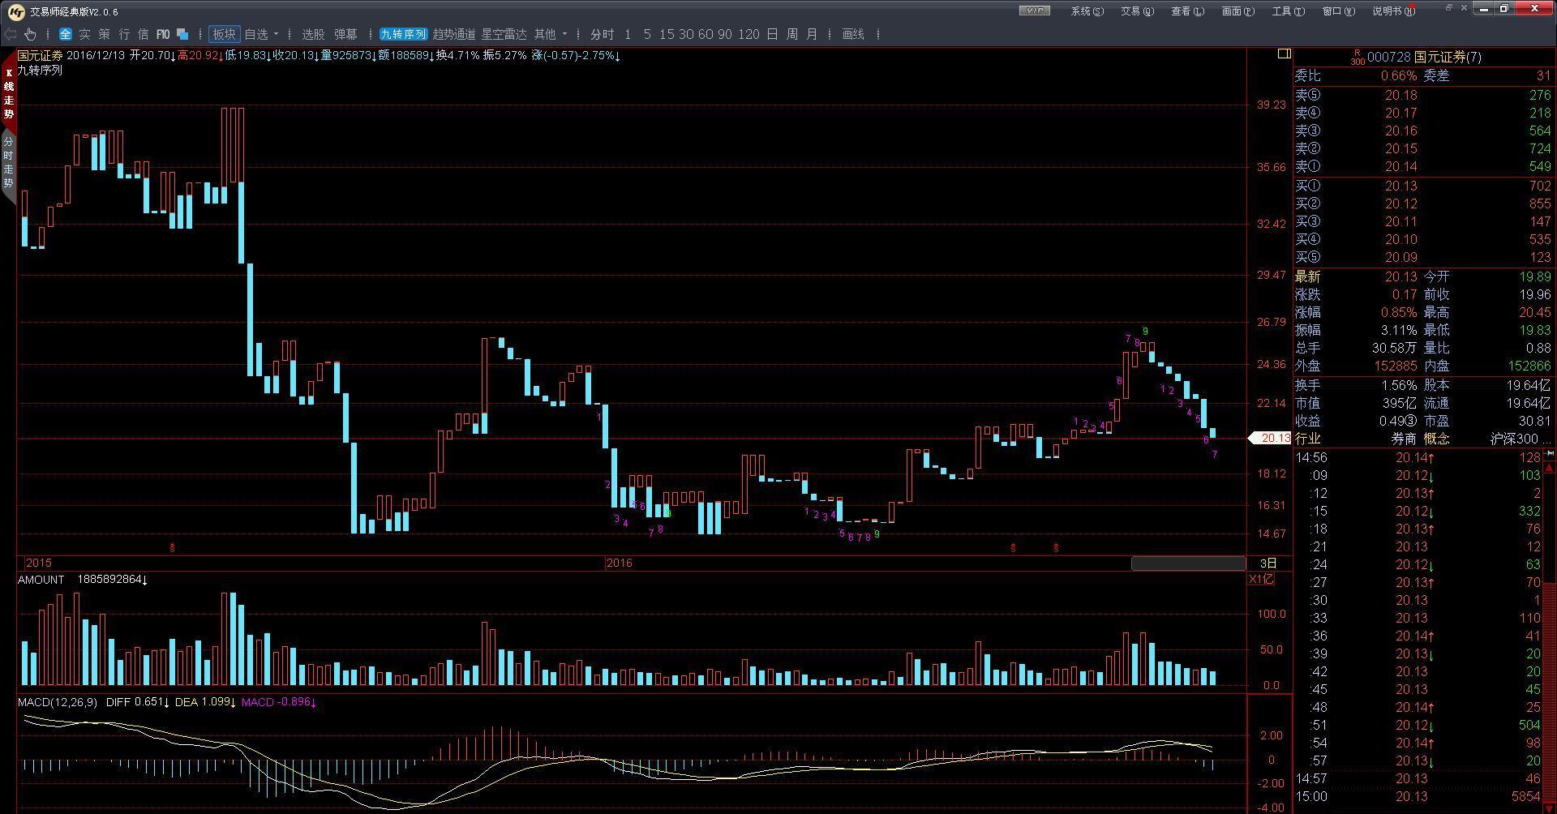Click the 板块 button

(224, 34)
